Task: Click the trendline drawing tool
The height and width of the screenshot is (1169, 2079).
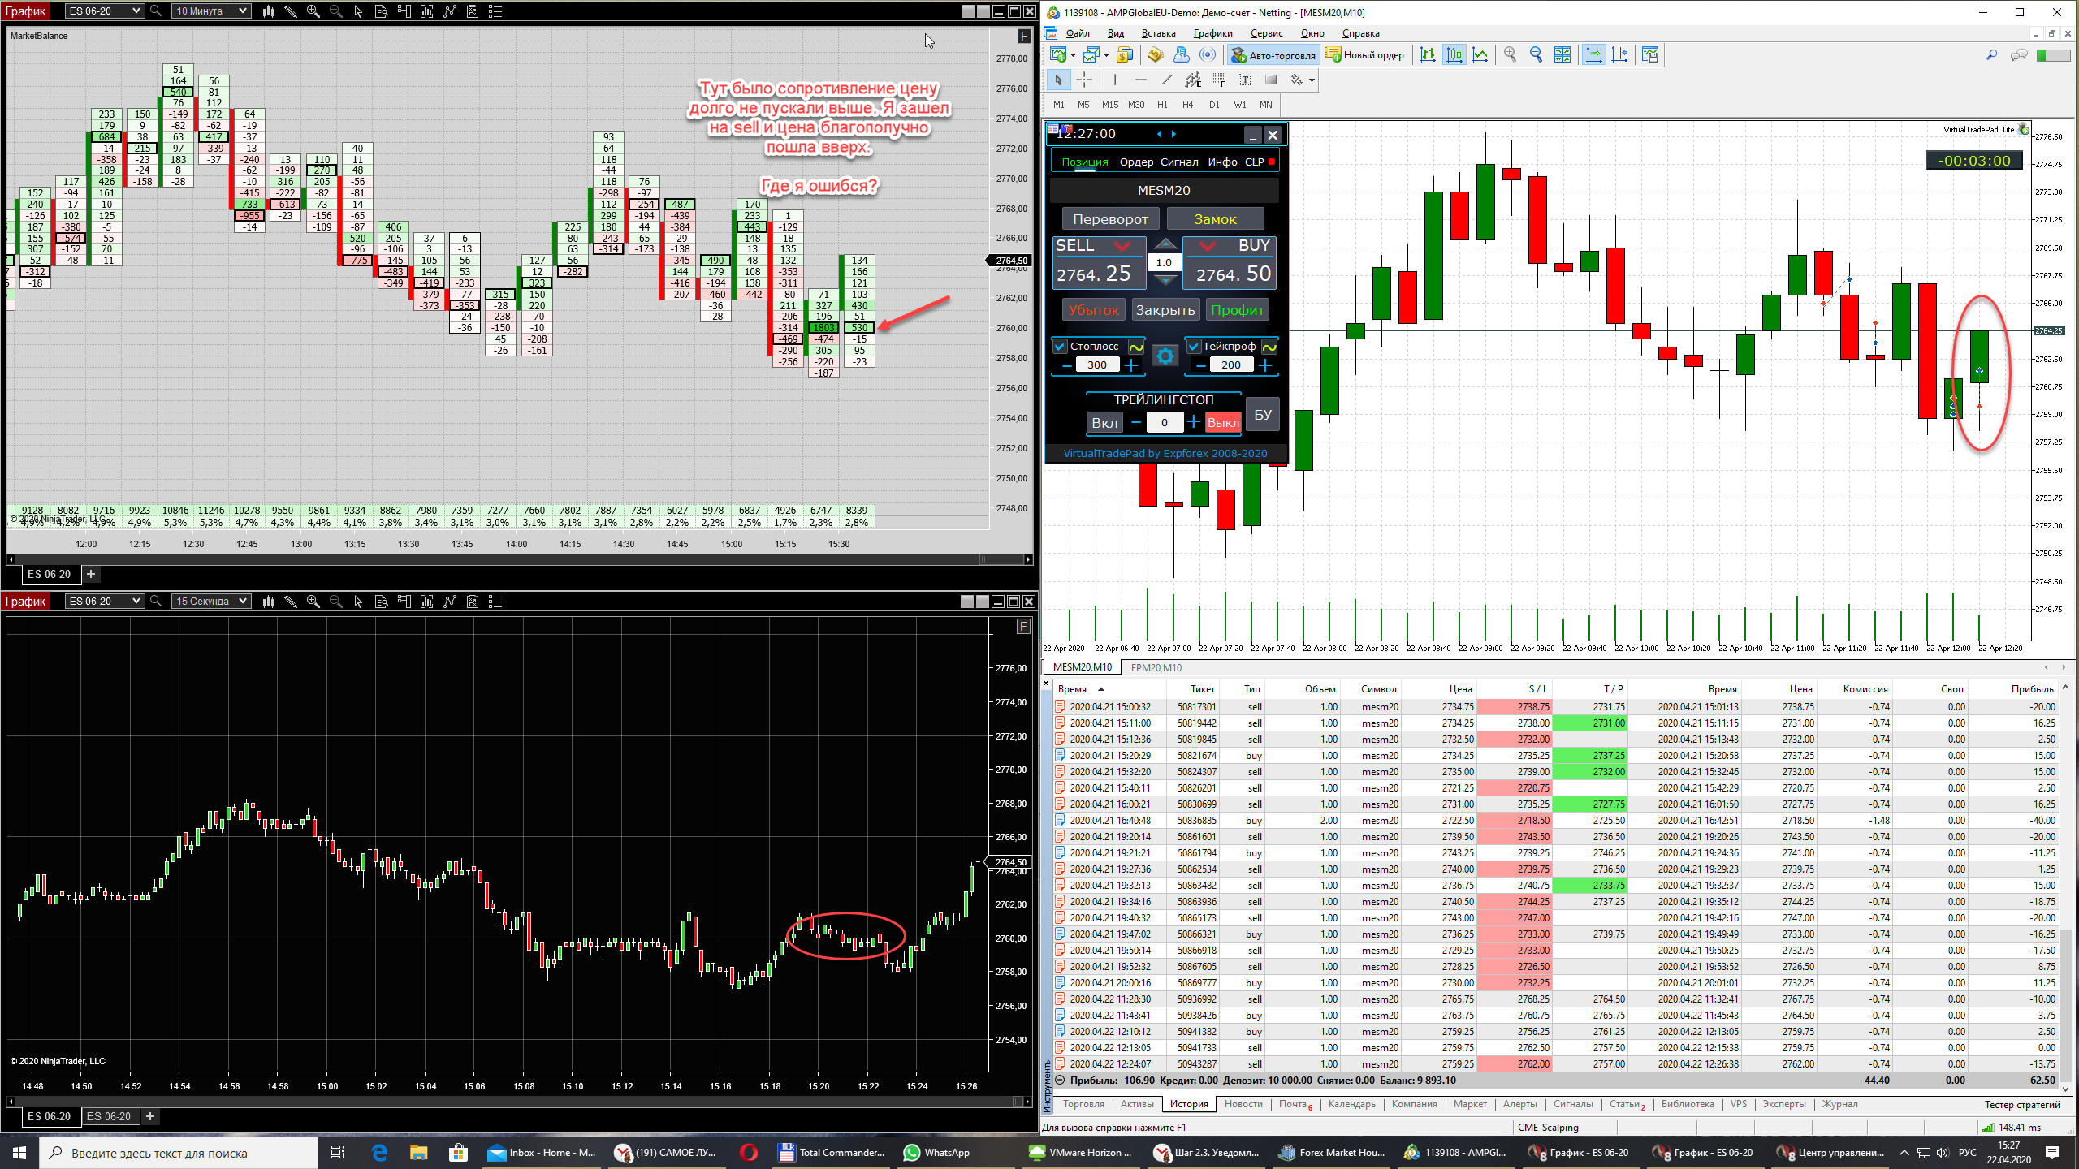Action: pos(1167,80)
